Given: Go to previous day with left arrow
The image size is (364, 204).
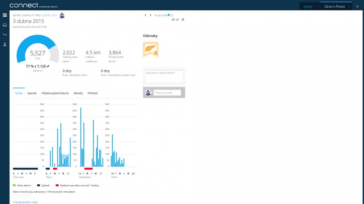Looking at the screenshot, I should [x=146, y=15].
